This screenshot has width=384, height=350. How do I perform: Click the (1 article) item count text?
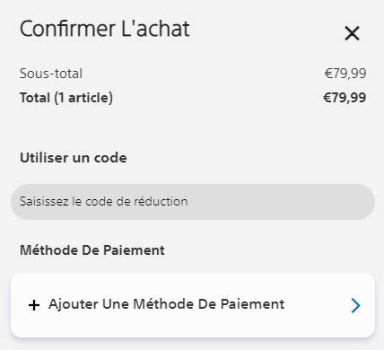(x=83, y=98)
